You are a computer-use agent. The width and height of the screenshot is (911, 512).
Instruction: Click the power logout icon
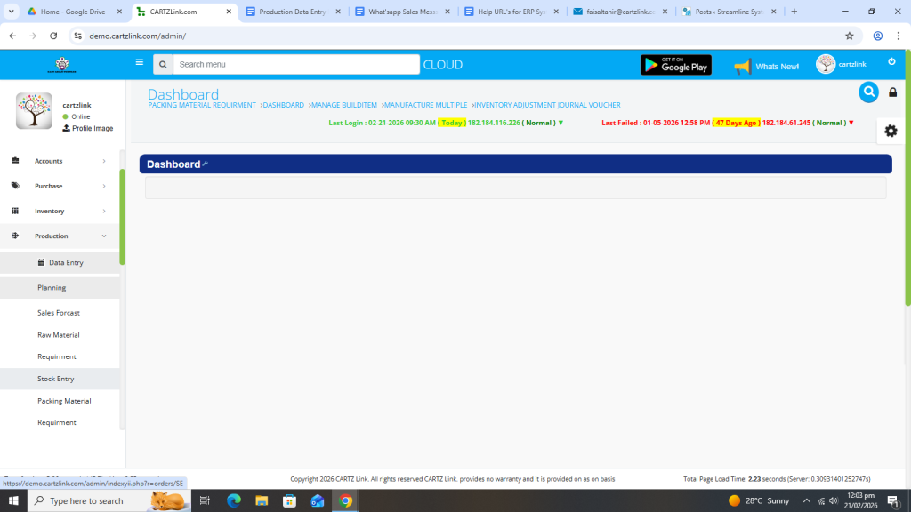coord(891,62)
